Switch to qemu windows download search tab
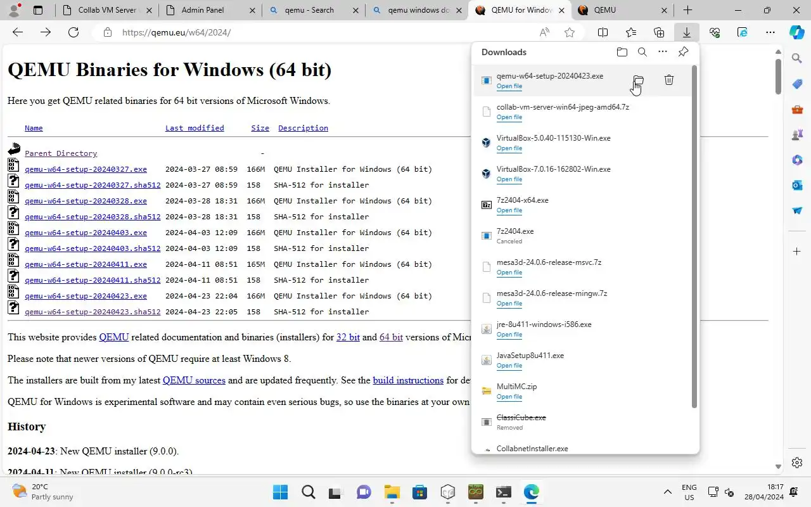811x507 pixels. pos(416,10)
